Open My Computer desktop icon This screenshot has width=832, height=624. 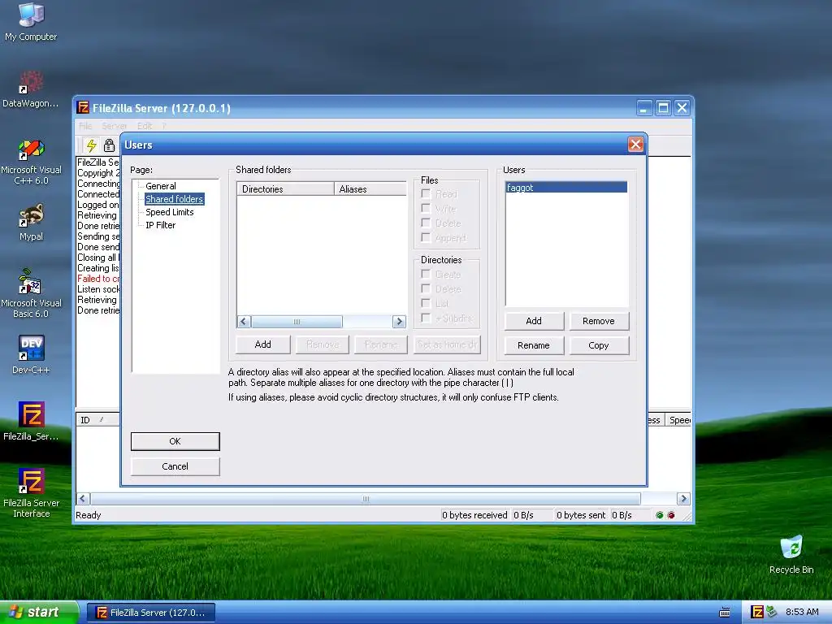[31, 21]
